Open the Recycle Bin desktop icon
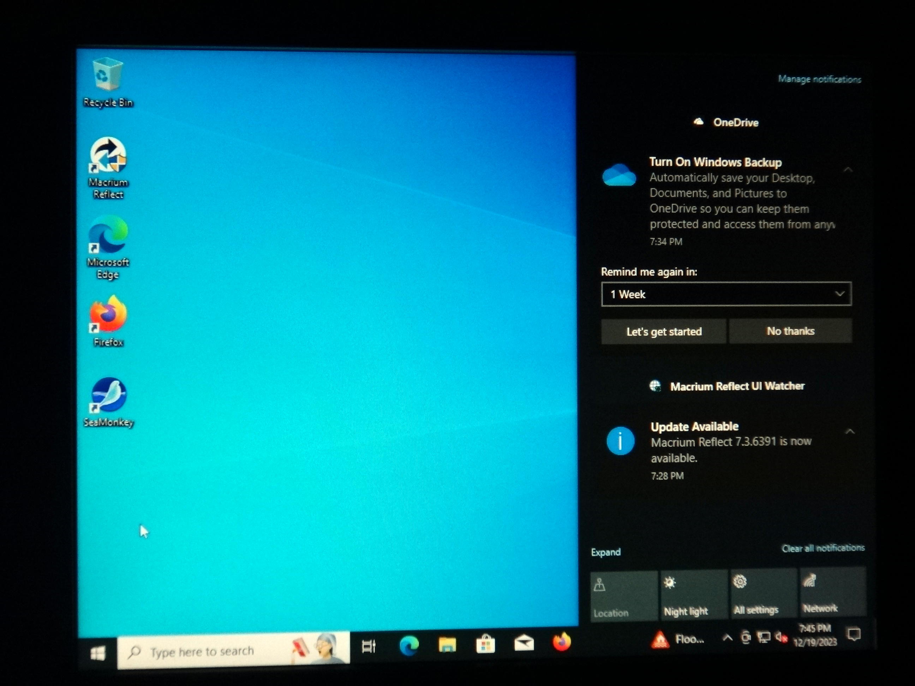Screen dimensions: 915x686 pyautogui.click(x=108, y=83)
